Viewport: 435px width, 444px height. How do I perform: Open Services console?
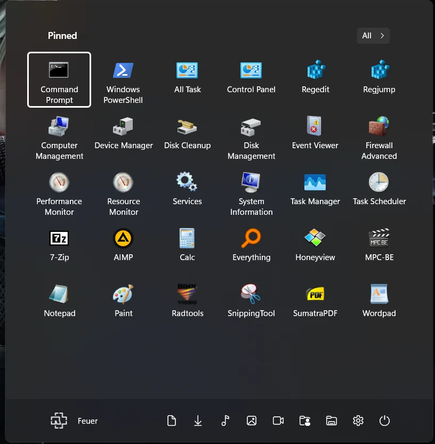[x=187, y=192]
